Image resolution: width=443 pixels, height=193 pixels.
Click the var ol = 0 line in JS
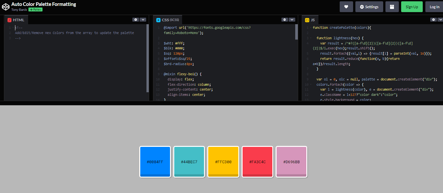click(x=377, y=79)
